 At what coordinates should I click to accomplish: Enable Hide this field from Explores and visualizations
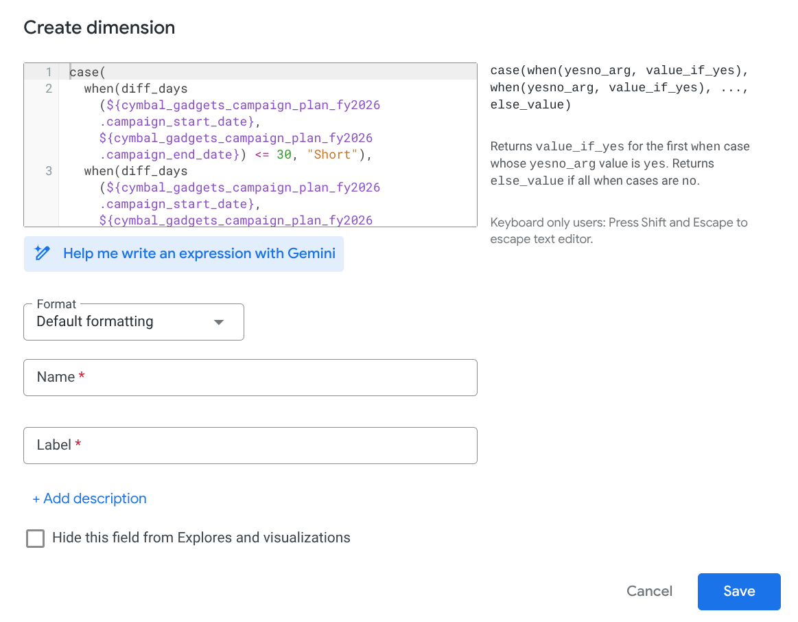click(35, 538)
